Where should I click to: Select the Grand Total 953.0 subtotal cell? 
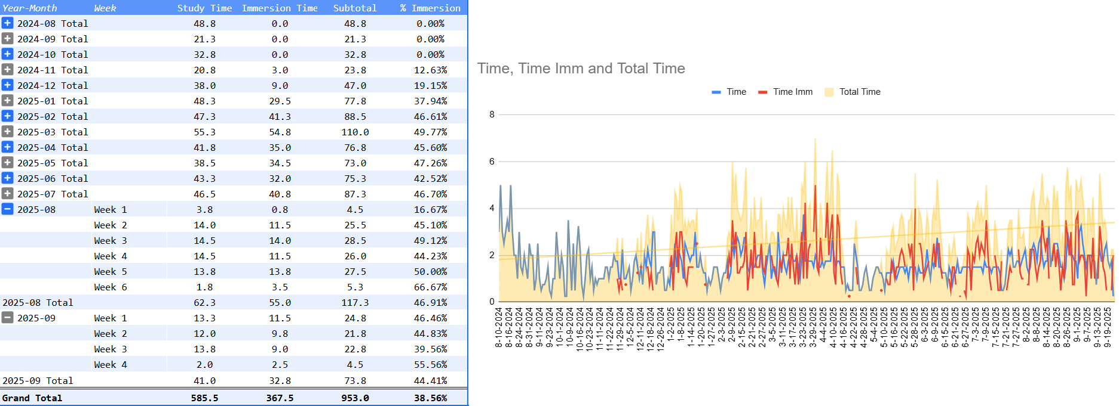tap(355, 398)
